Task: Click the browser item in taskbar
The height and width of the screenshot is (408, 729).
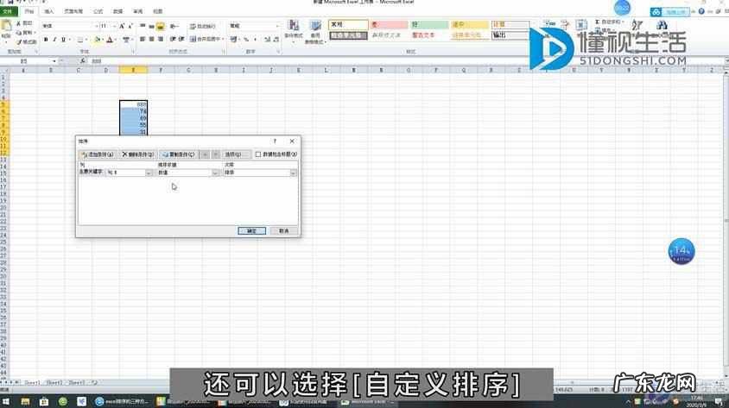Action: [x=122, y=401]
